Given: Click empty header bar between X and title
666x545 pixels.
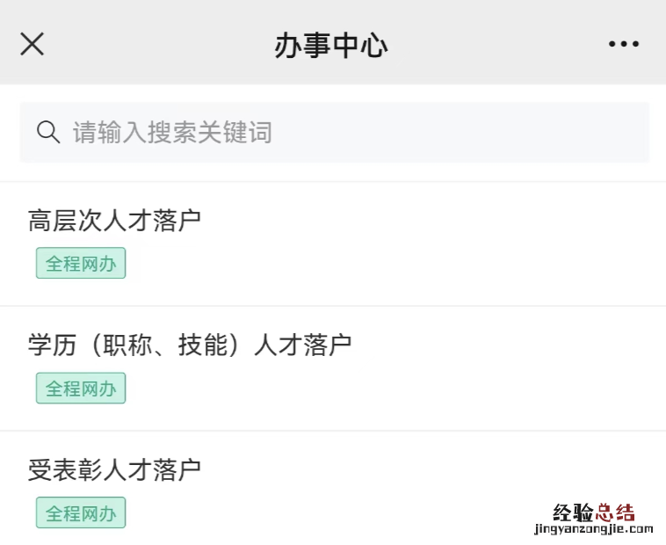Looking at the screenshot, I should click(x=158, y=44).
